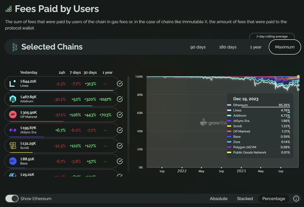Click the Linea chain logo icon

tap(13, 84)
